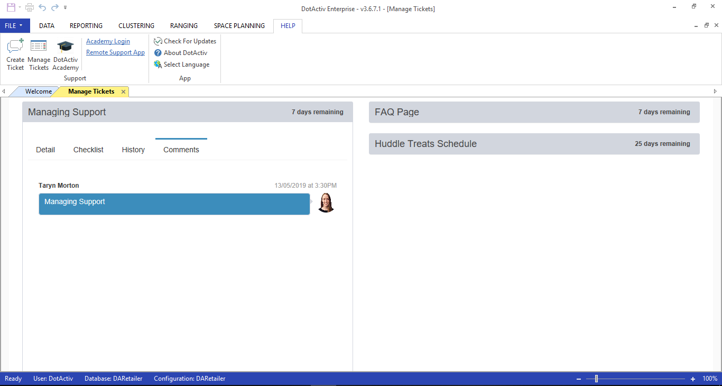Open the Remote Support App link
This screenshot has height=386, width=722.
click(x=115, y=52)
